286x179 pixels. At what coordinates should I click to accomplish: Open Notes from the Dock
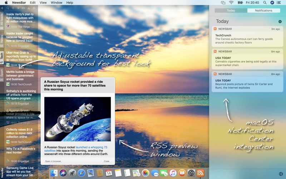[118, 173]
